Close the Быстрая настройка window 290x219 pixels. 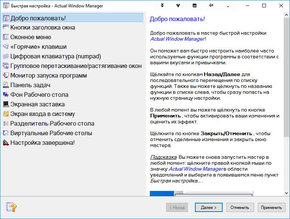[281, 6]
